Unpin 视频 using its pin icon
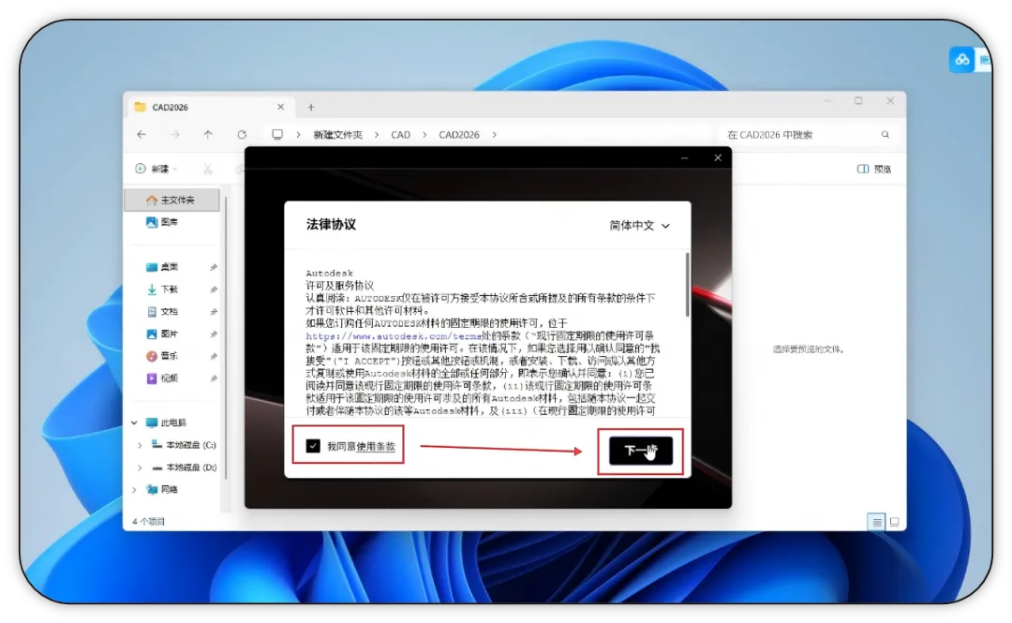This screenshot has width=1012, height=623. coord(214,379)
